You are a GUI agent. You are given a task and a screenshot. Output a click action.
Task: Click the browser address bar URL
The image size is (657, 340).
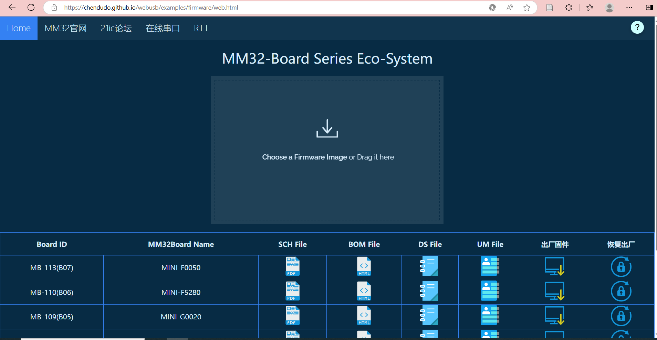click(x=151, y=8)
